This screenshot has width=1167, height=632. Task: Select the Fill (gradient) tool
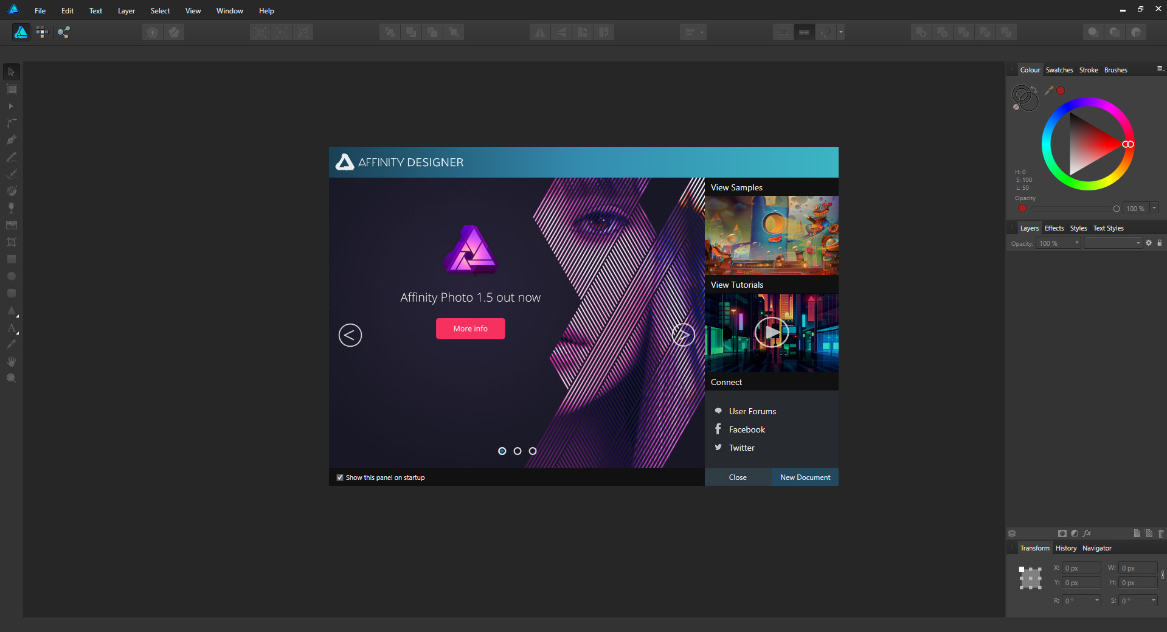pos(11,191)
